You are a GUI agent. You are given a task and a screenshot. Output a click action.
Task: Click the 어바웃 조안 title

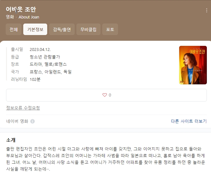point(21,9)
